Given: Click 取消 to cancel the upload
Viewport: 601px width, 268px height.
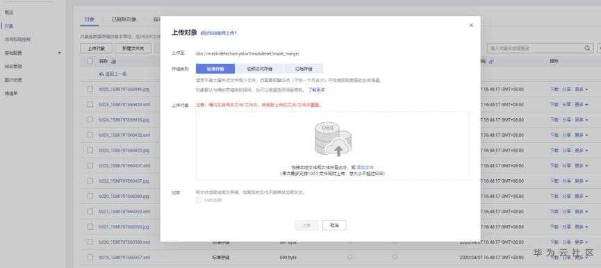Looking at the screenshot, I should pyautogui.click(x=334, y=225).
